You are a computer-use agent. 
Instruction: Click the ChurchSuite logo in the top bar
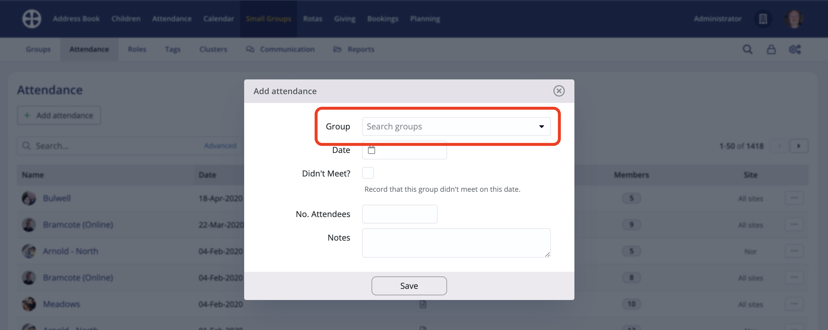coord(31,19)
